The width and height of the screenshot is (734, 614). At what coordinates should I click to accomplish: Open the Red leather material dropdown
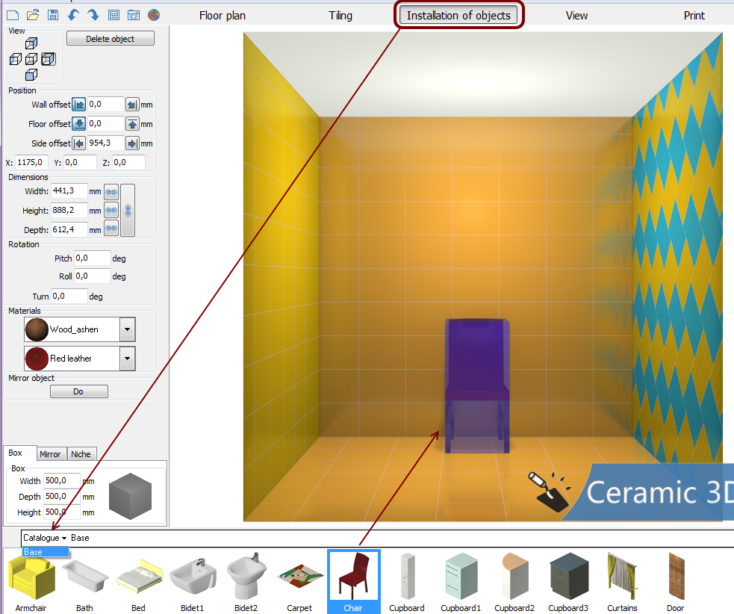click(x=128, y=359)
